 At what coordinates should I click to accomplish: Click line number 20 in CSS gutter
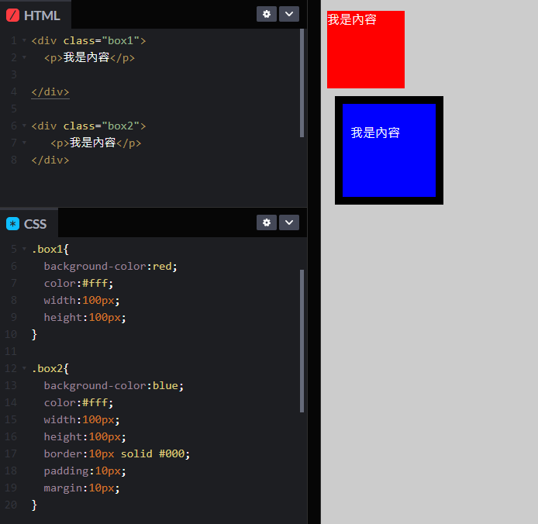(11, 505)
